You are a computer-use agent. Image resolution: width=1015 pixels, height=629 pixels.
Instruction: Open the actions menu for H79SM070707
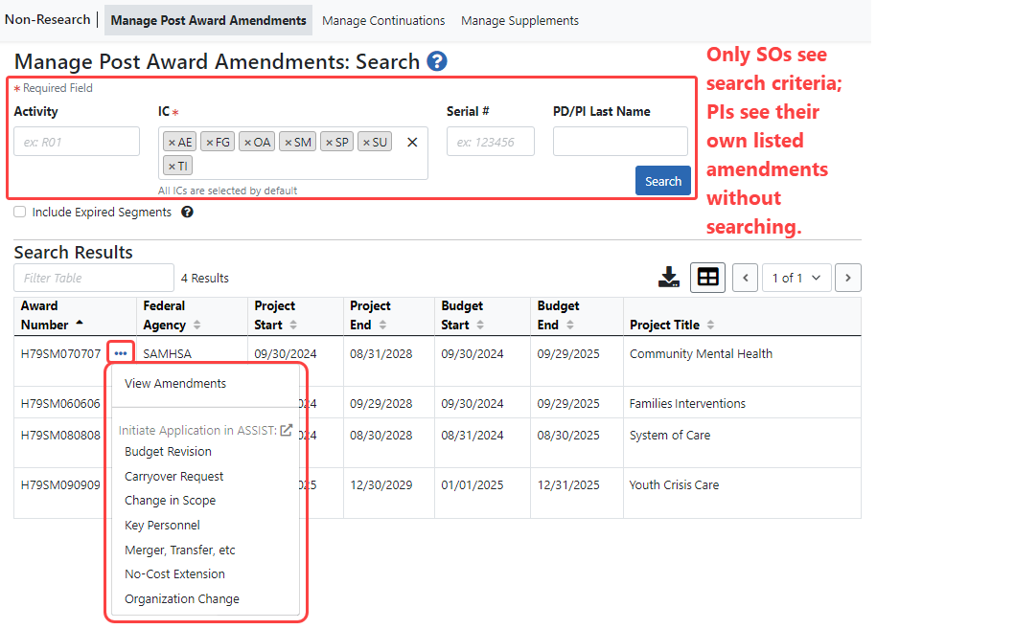point(120,352)
